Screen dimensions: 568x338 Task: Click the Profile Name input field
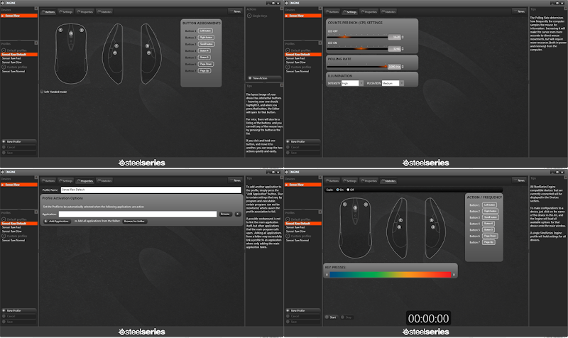point(151,190)
